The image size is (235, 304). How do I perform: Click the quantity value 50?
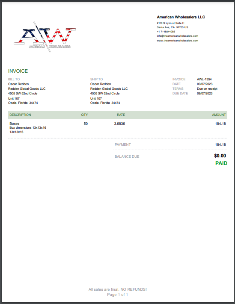point(86,124)
